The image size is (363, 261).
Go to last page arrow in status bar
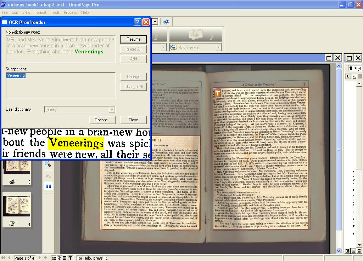click(x=45, y=258)
